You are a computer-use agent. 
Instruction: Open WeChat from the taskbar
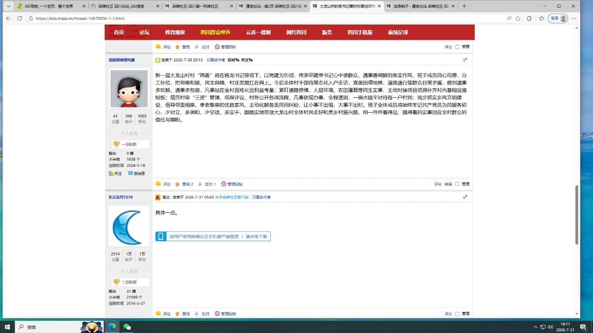coord(127,327)
